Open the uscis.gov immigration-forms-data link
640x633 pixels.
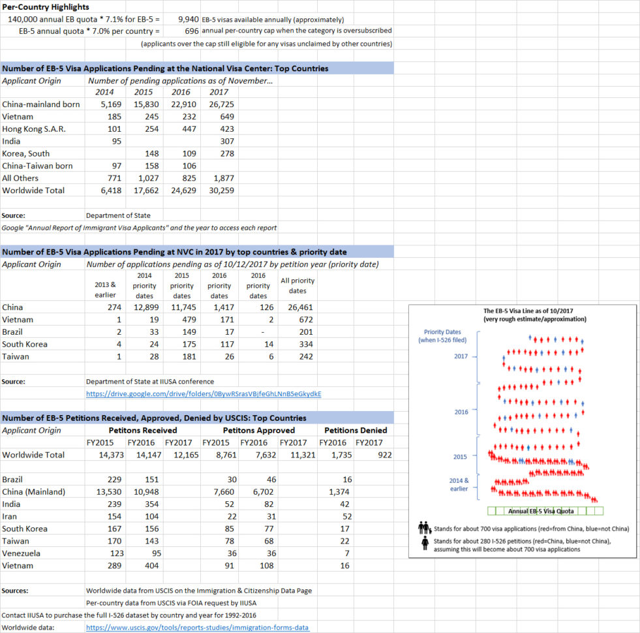click(196, 626)
